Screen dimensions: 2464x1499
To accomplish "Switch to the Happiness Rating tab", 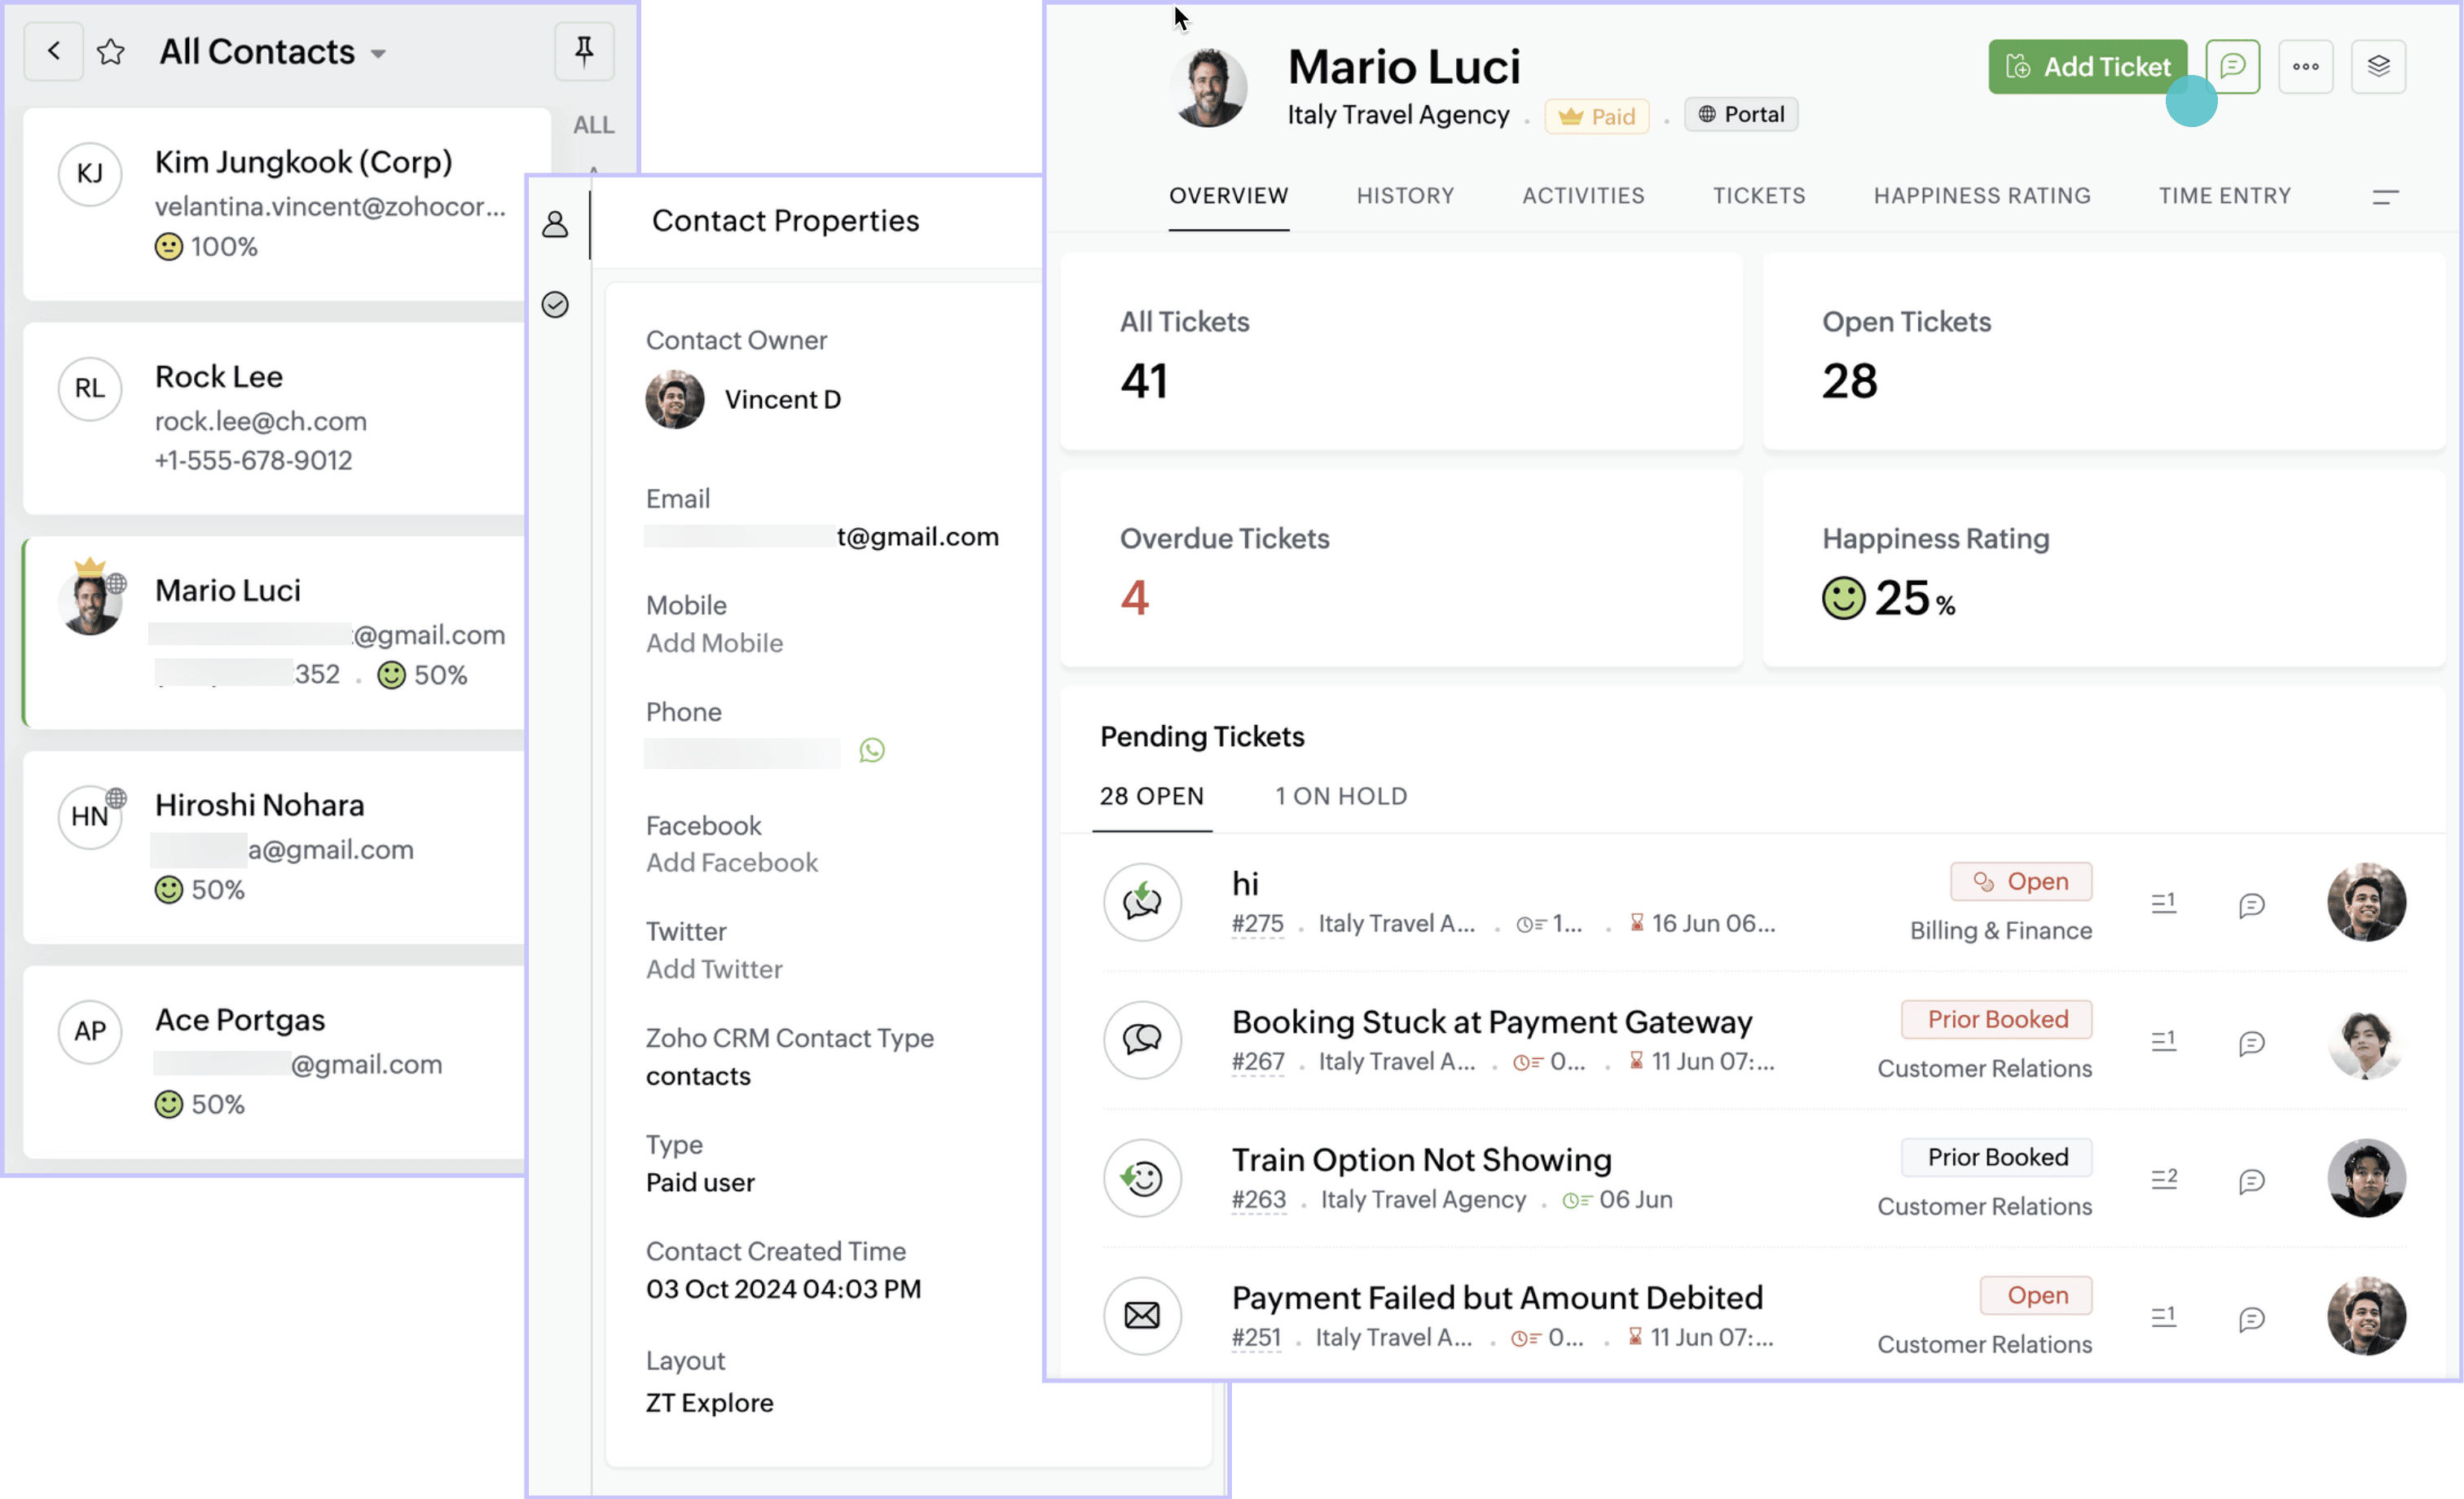I will click(1981, 196).
